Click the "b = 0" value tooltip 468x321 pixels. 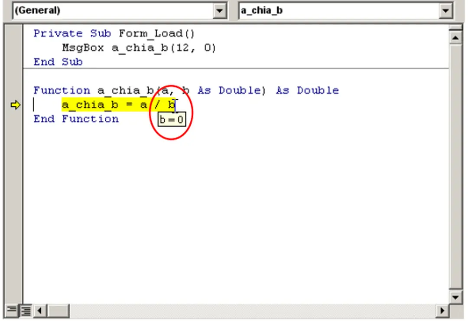click(171, 119)
